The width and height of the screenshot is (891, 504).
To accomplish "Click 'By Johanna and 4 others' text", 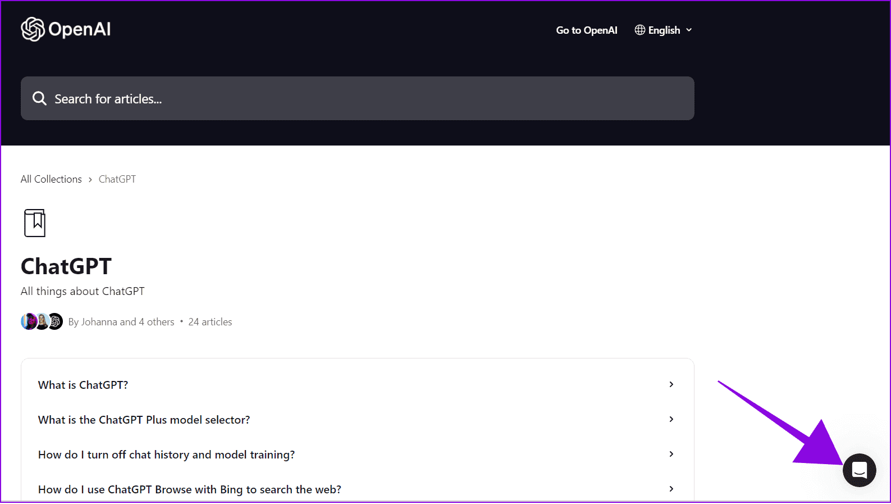I will (121, 322).
